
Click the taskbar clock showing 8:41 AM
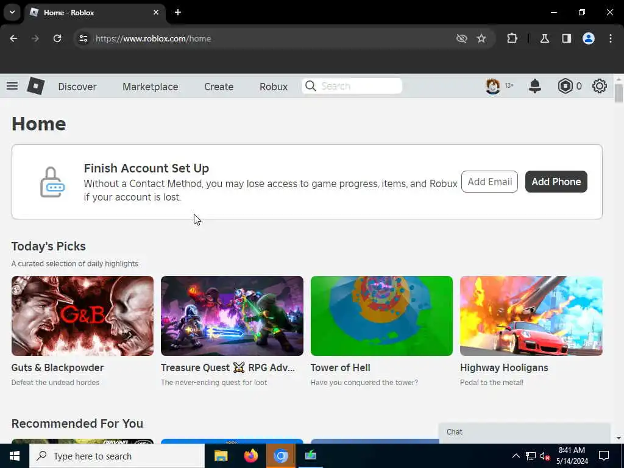point(572,456)
